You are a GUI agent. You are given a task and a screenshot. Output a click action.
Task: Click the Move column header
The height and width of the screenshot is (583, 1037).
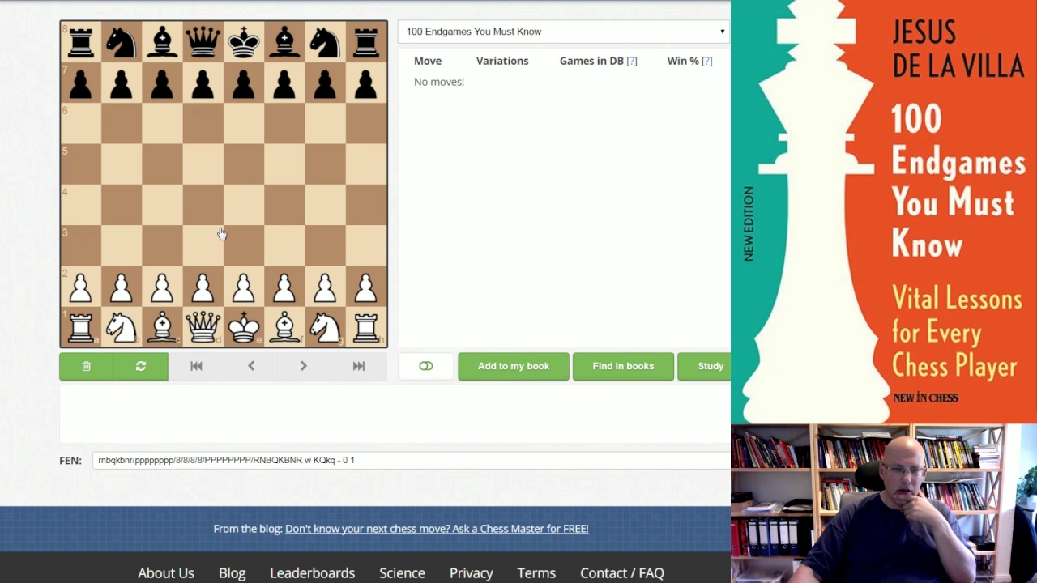point(428,61)
